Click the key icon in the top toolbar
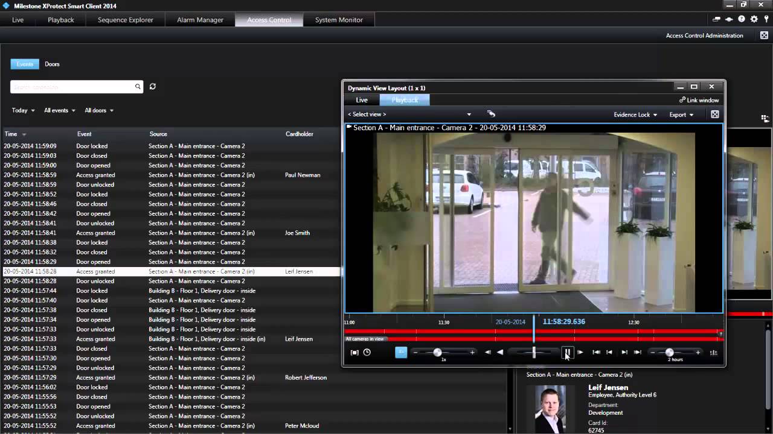 (x=766, y=19)
